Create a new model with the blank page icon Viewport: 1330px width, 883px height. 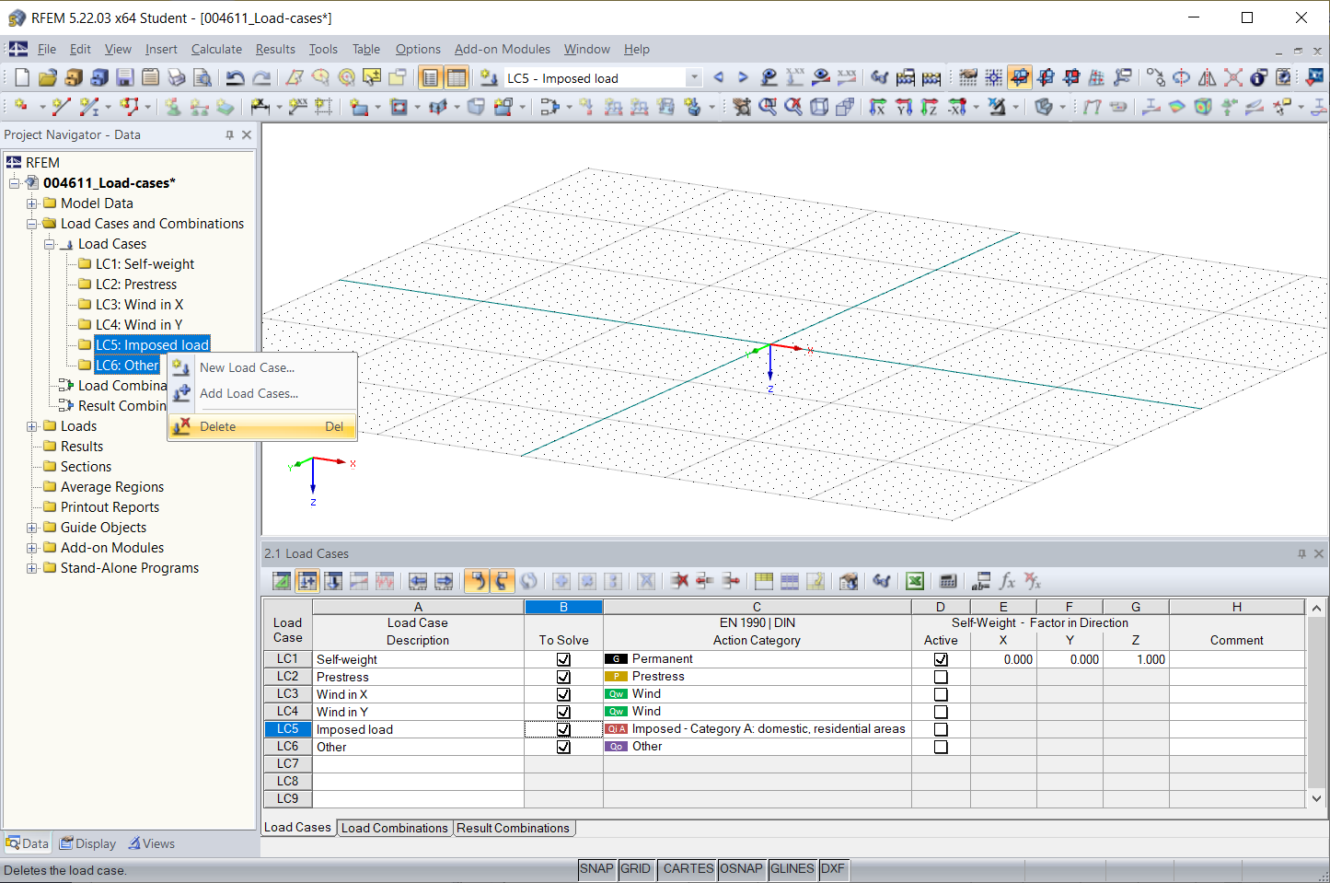click(x=22, y=78)
